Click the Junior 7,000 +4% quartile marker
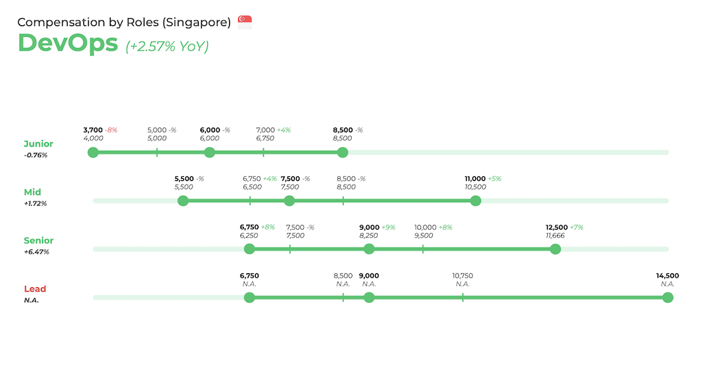The width and height of the screenshot is (705, 367). click(x=264, y=152)
